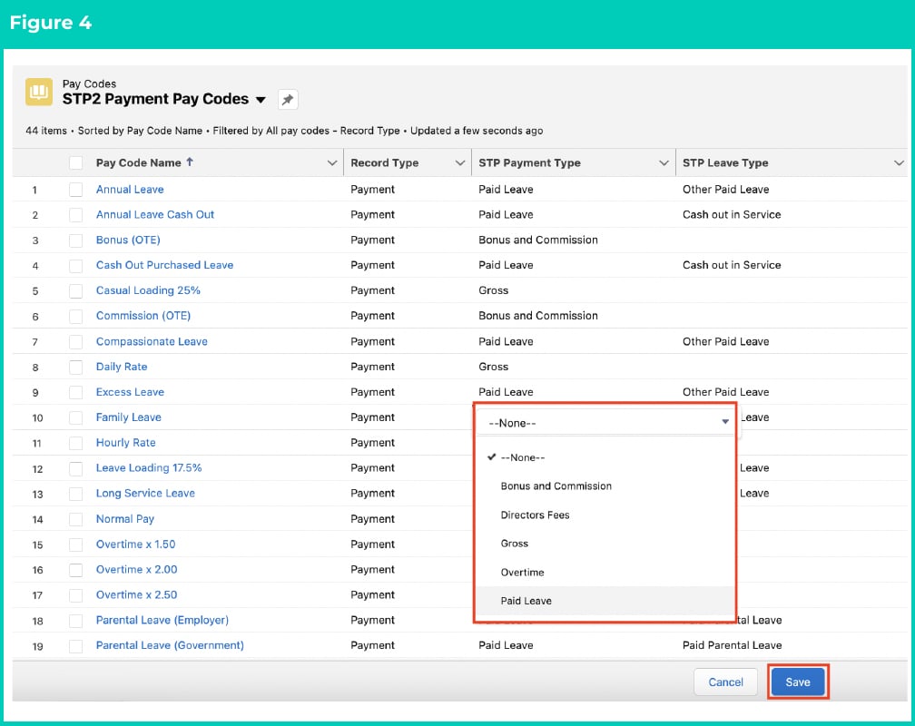Screen dimensions: 915x726
Task: Open the Compassionate Leave link
Action: click(152, 341)
